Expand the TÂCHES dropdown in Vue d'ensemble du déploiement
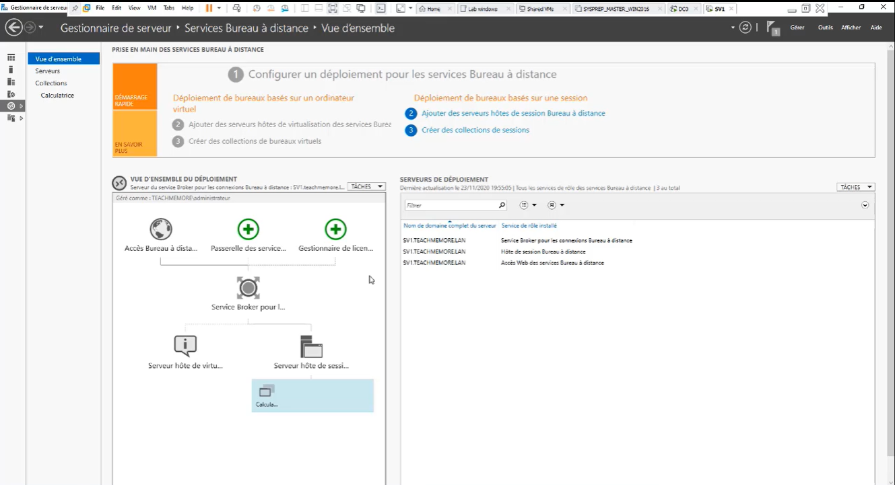 point(366,186)
